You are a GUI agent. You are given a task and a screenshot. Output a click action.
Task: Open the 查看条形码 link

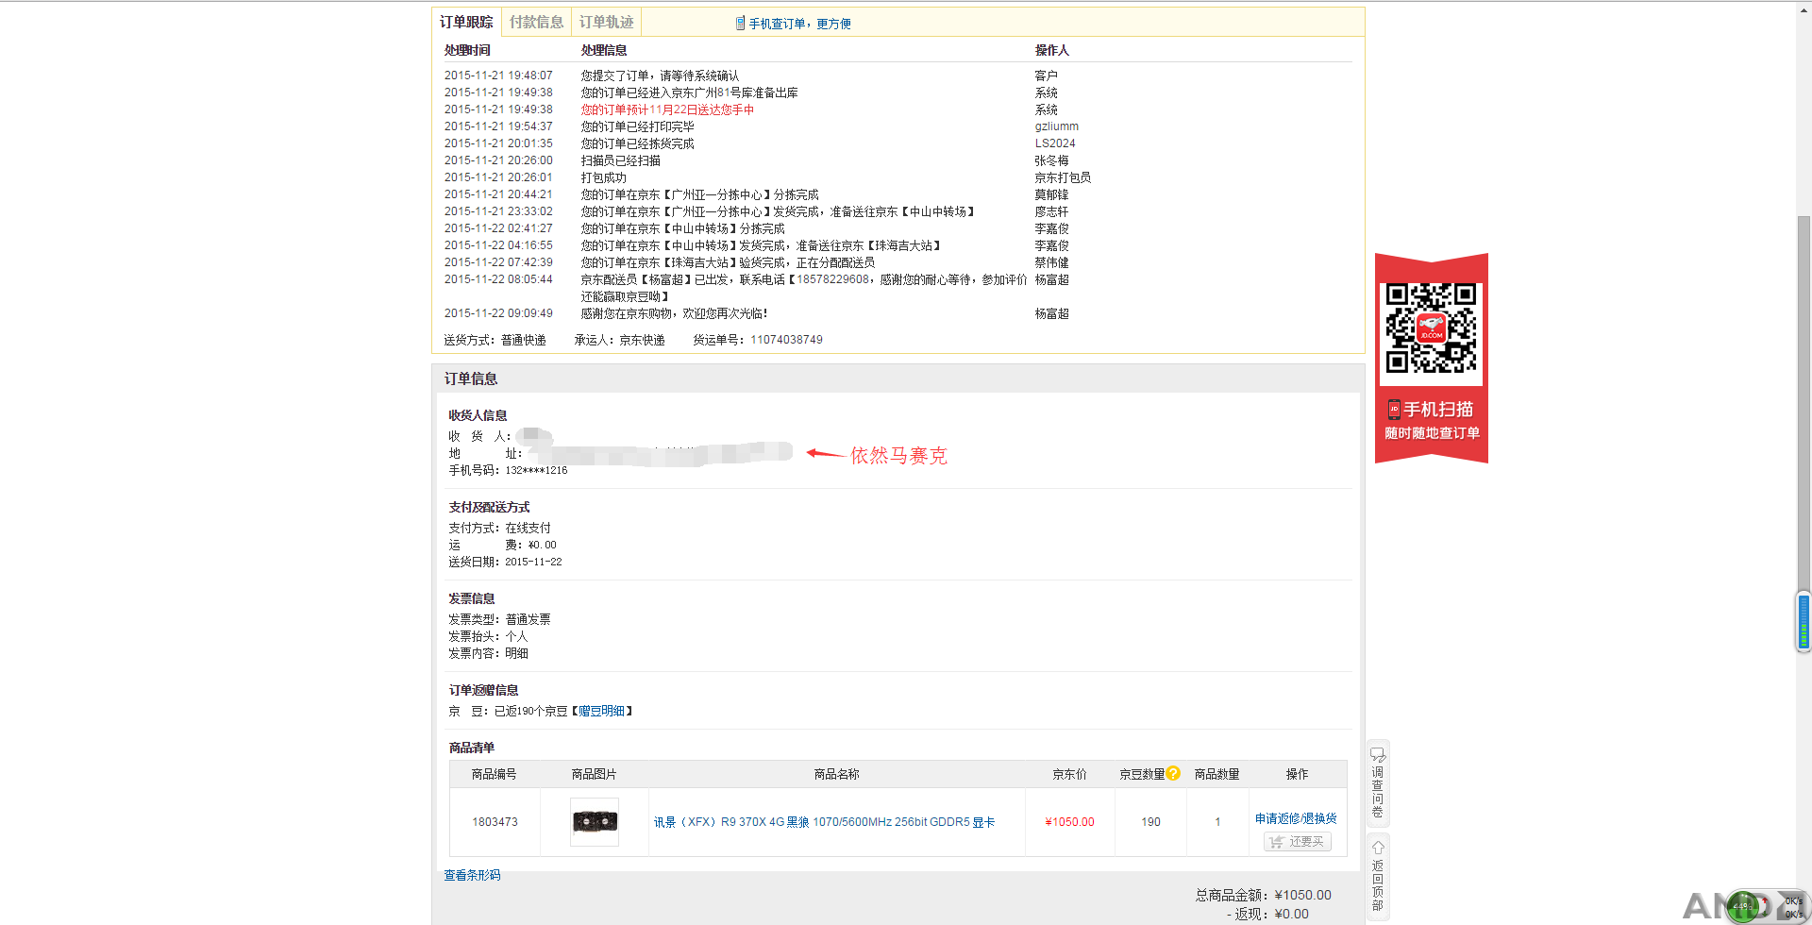(472, 875)
